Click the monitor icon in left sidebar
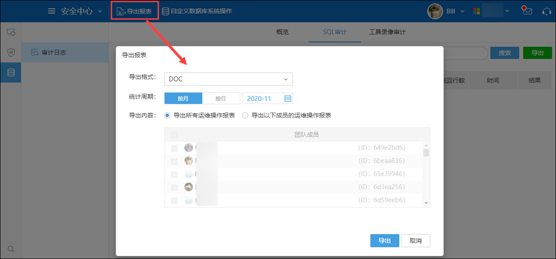The height and width of the screenshot is (259, 556). (11, 32)
